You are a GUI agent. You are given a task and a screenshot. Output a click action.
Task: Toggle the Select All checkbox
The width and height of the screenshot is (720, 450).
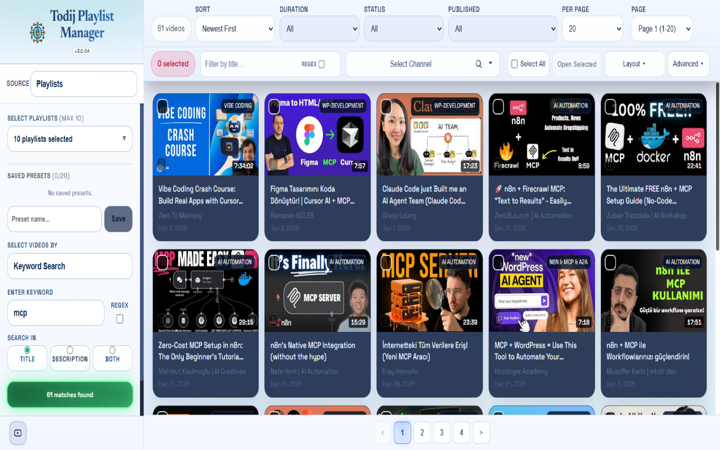click(514, 64)
